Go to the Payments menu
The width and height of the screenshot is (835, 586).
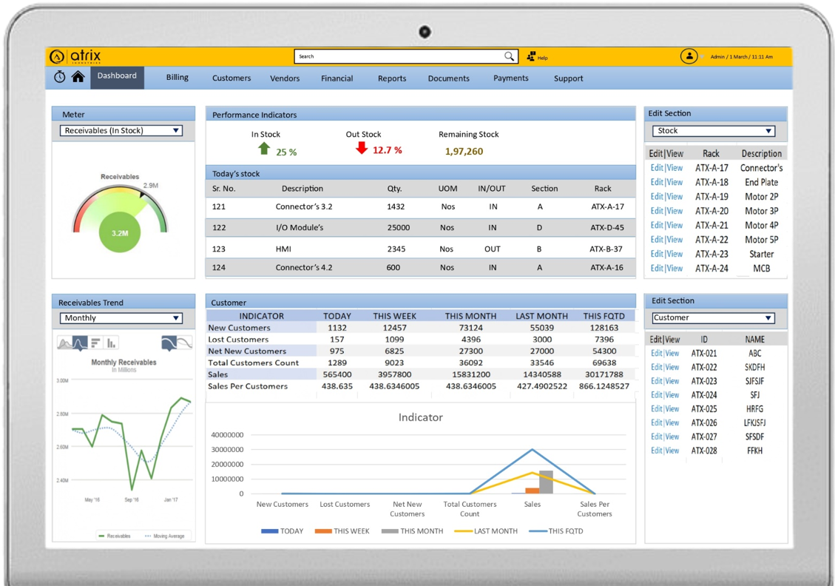coord(511,78)
